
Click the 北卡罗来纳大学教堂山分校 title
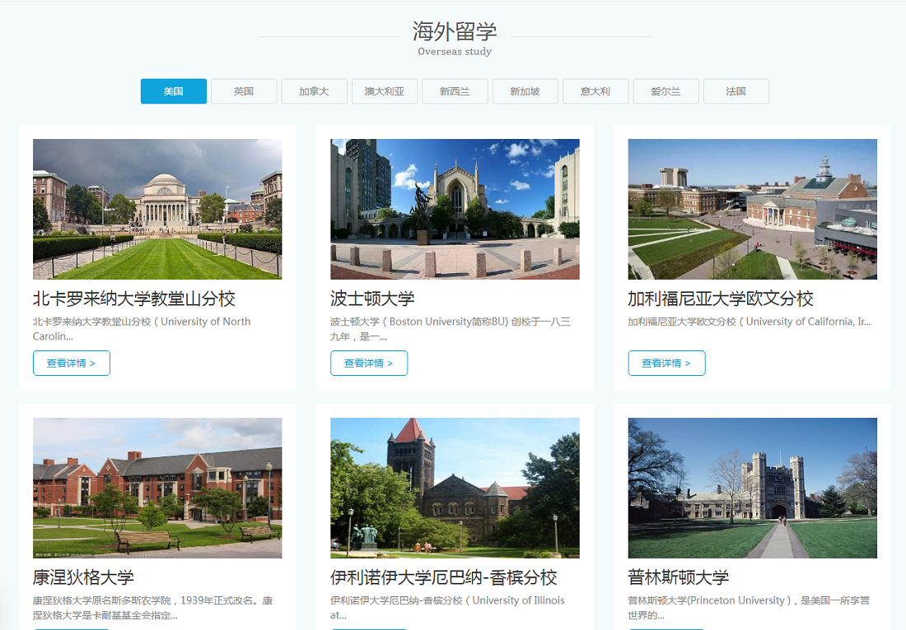click(134, 299)
